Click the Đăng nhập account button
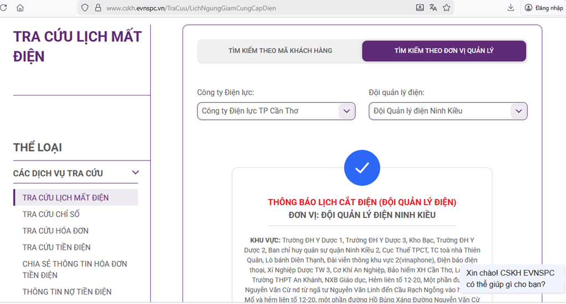566x304 pixels. 544,8
